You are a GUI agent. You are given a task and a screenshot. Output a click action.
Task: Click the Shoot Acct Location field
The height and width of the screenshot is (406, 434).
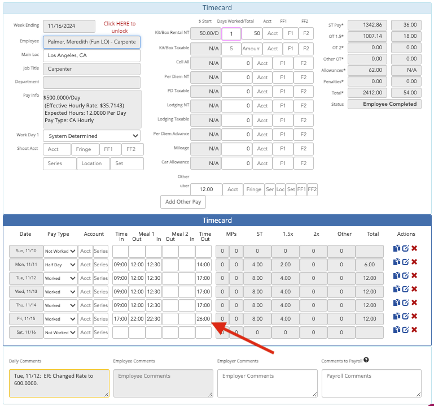(x=93, y=163)
